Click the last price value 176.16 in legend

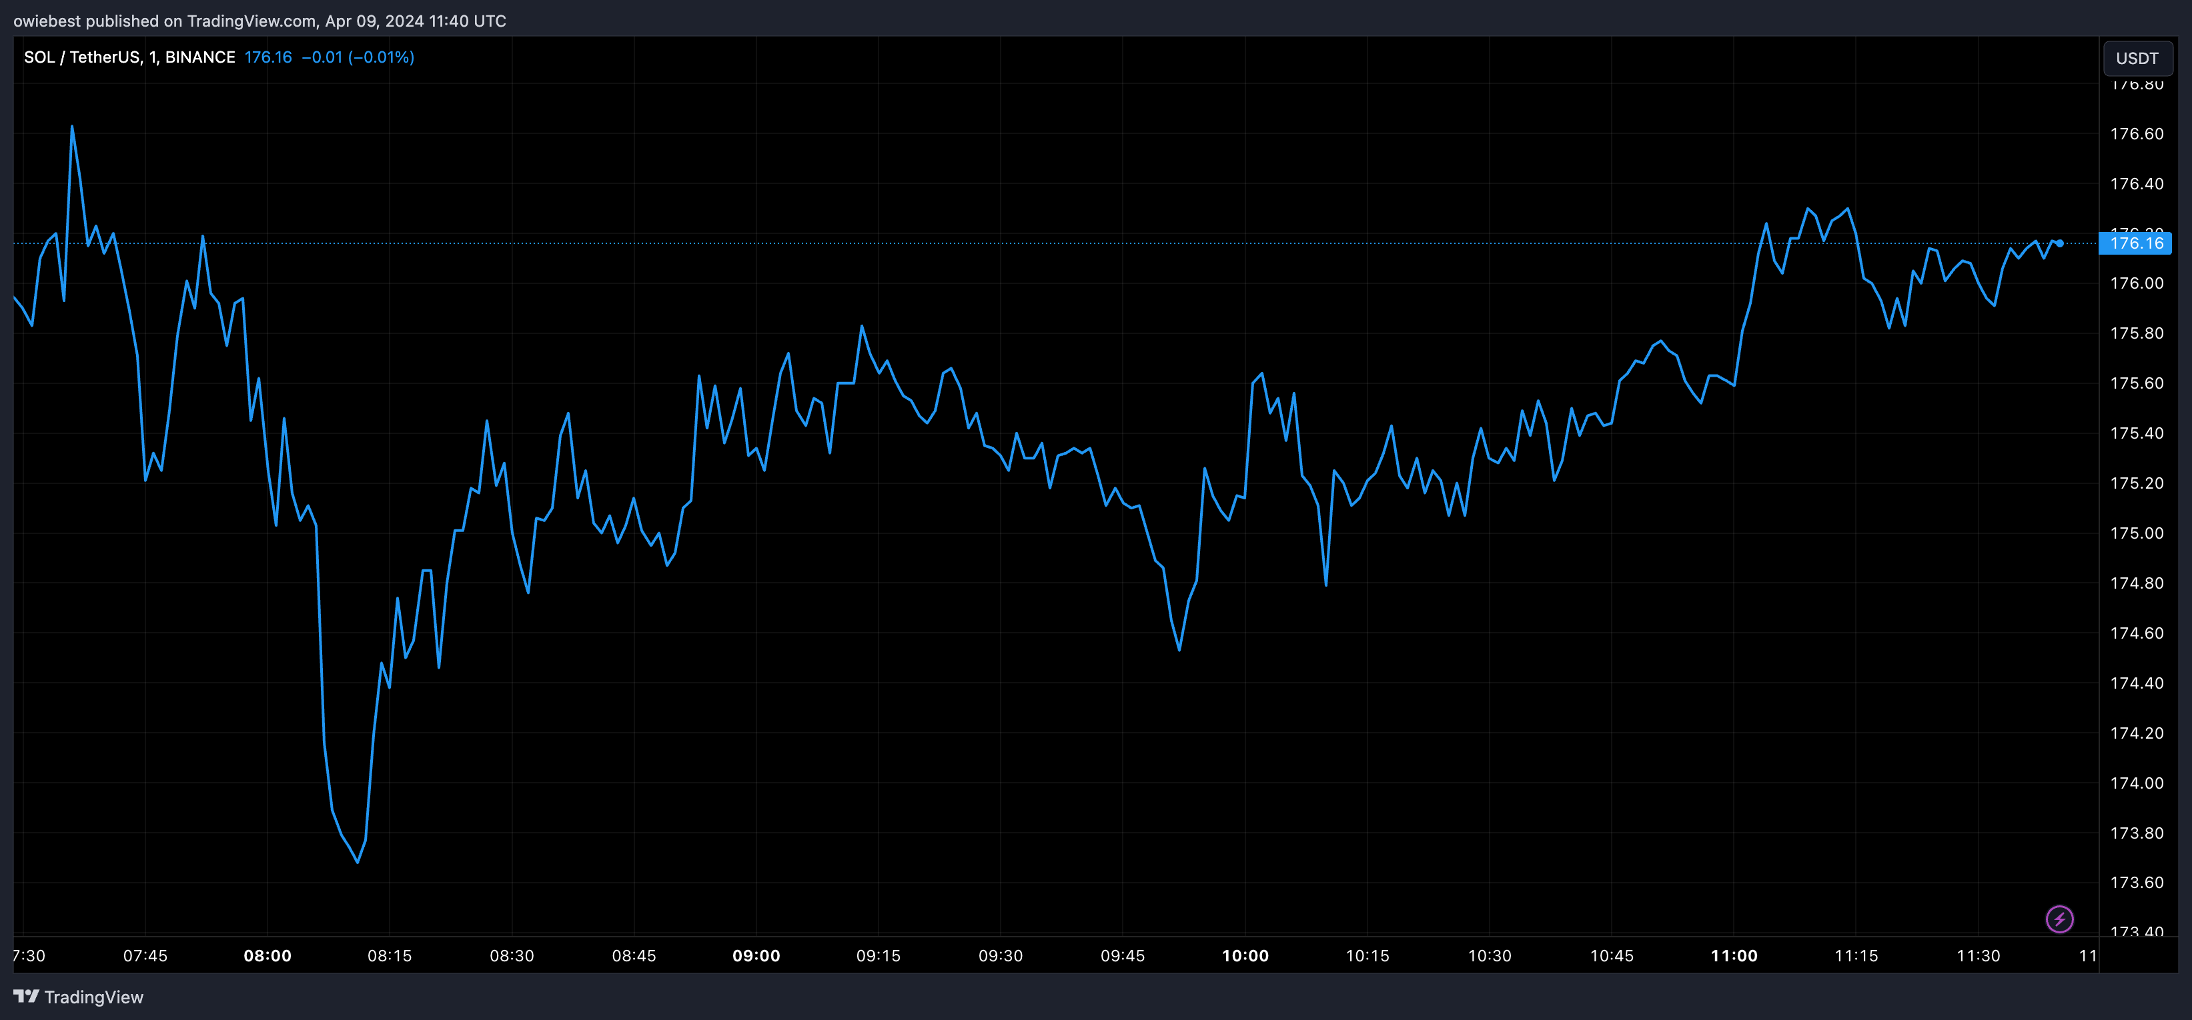[268, 57]
